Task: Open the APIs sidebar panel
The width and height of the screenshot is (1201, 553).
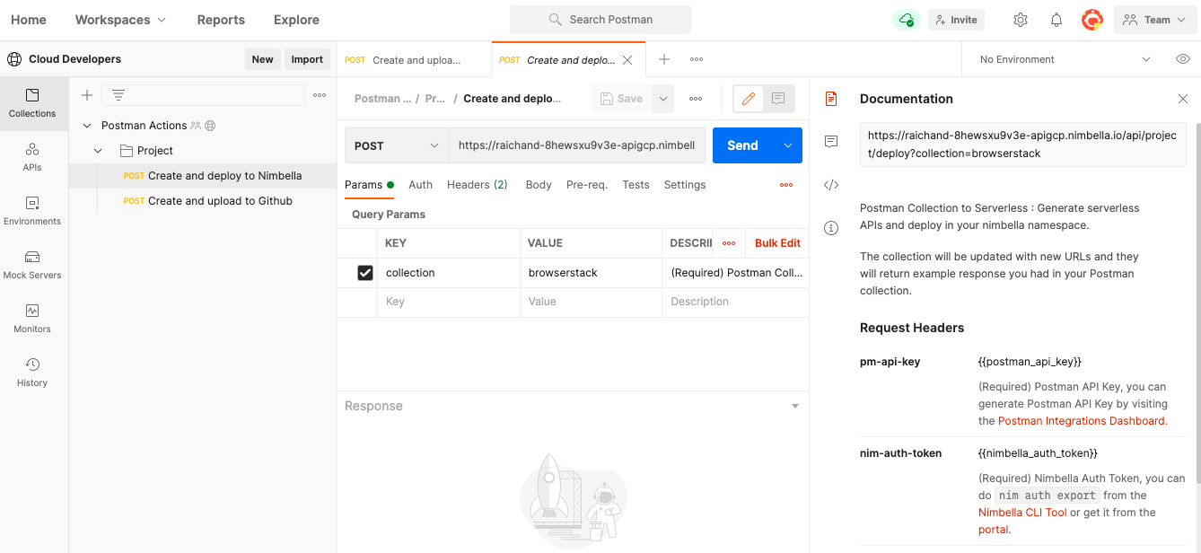Action: pos(32,157)
